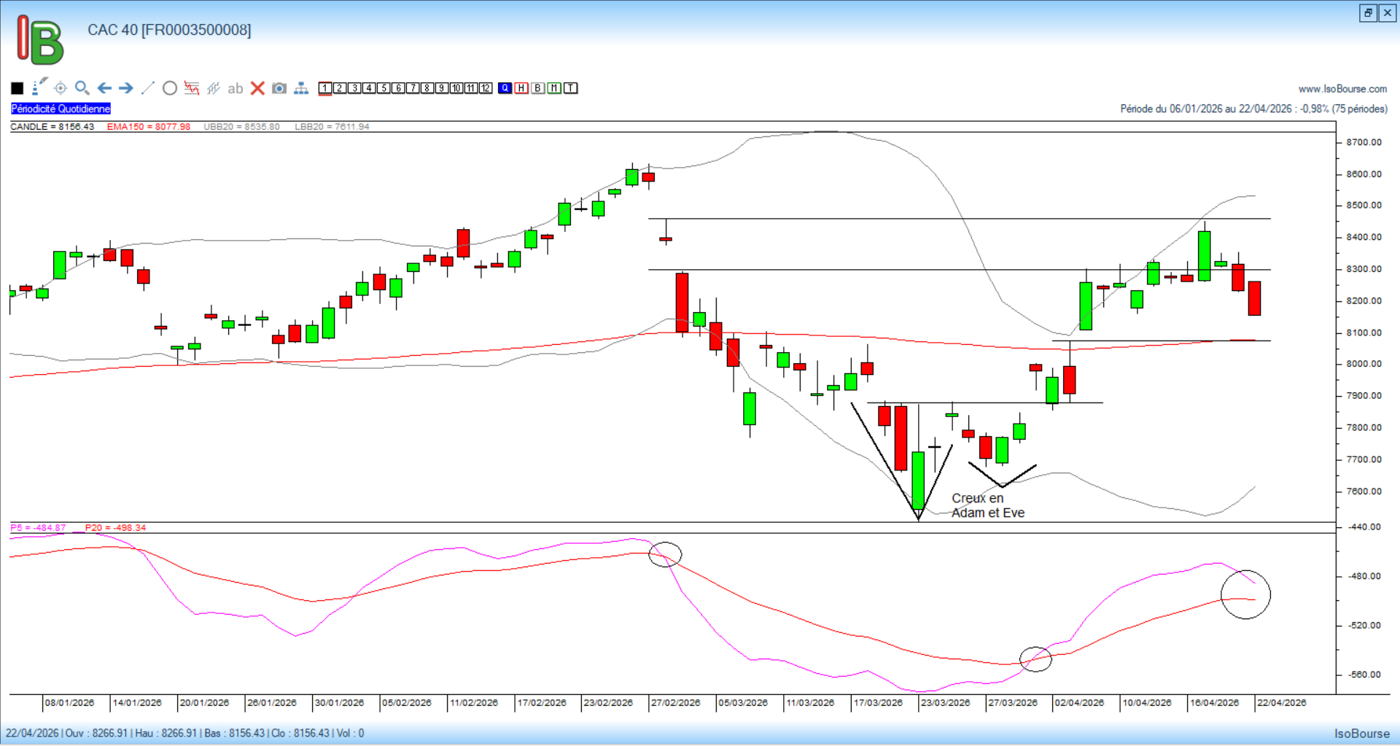
Task: Click the EMA150 indicator label
Action: coord(148,127)
